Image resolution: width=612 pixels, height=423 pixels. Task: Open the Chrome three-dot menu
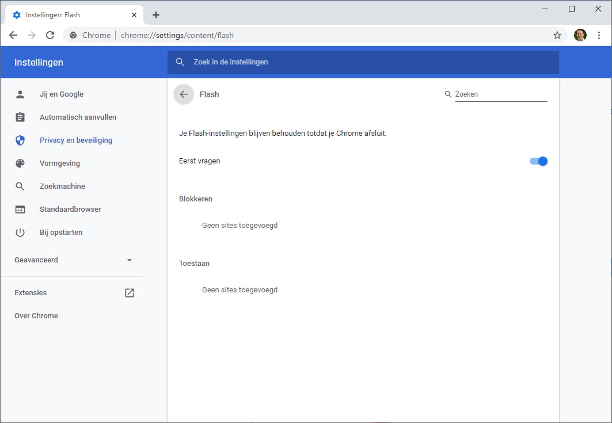(x=599, y=35)
